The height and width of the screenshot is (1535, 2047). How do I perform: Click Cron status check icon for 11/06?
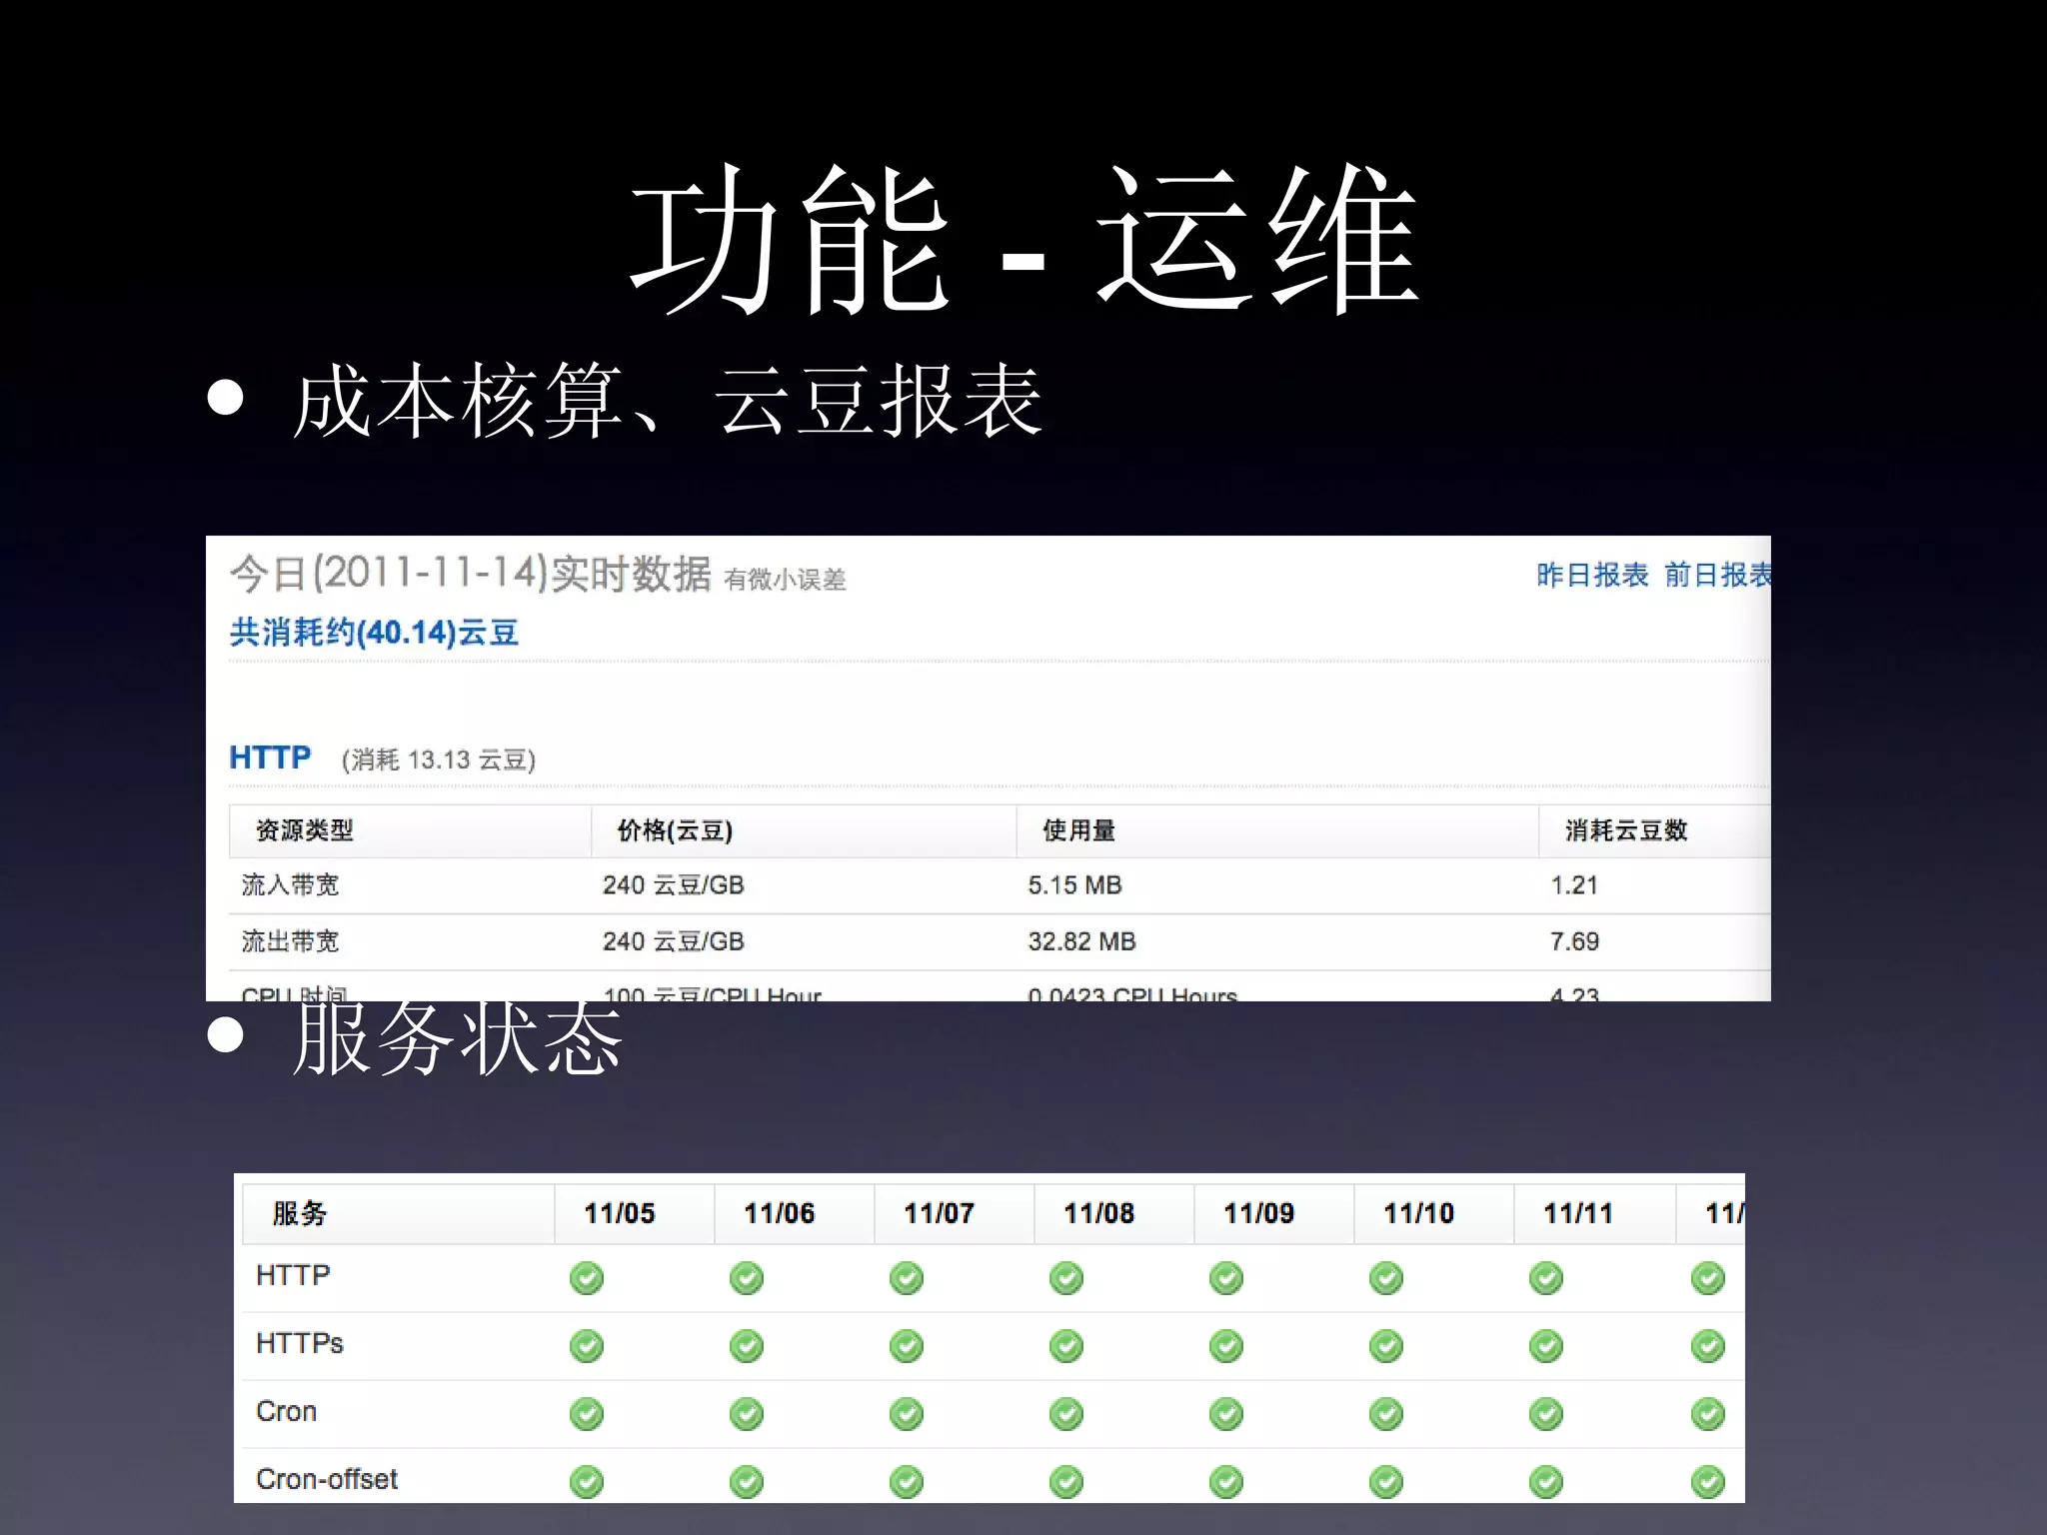[747, 1414]
